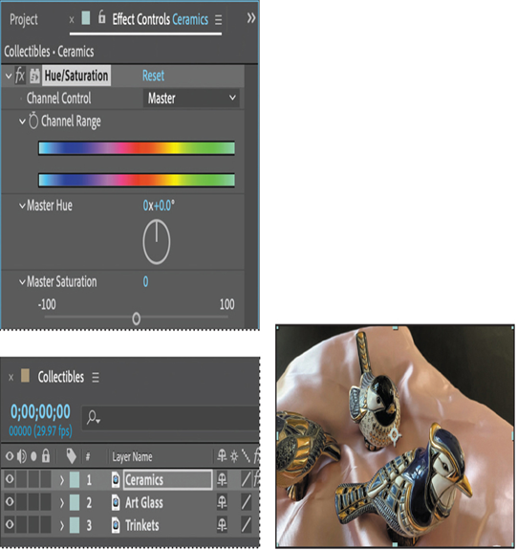
Task: Open the Effect Controls panel menu
Action: (219, 20)
